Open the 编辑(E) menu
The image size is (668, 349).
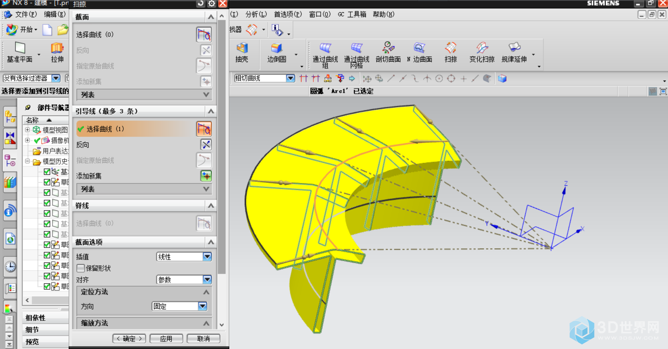click(x=55, y=14)
